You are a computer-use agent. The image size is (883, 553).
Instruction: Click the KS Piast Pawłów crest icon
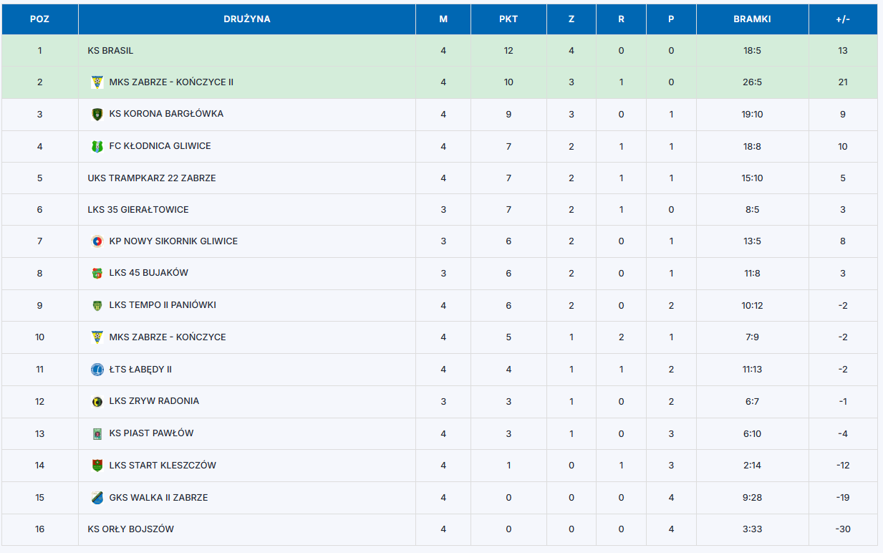point(97,433)
